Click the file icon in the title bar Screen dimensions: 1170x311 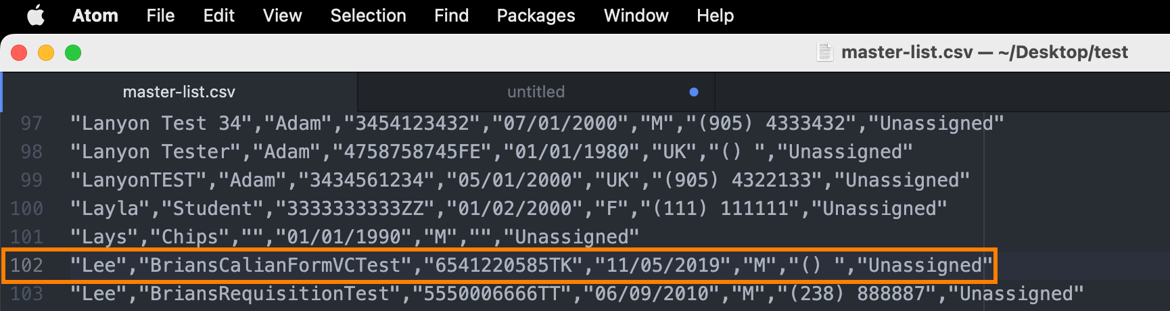824,52
